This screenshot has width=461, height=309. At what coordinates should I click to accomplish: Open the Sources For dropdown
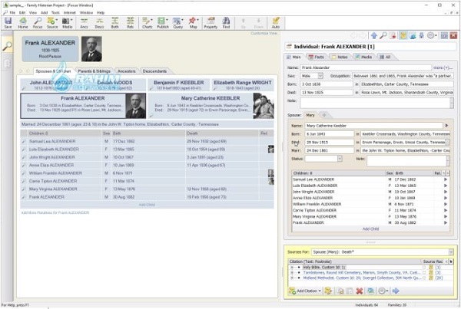[x=451, y=251]
